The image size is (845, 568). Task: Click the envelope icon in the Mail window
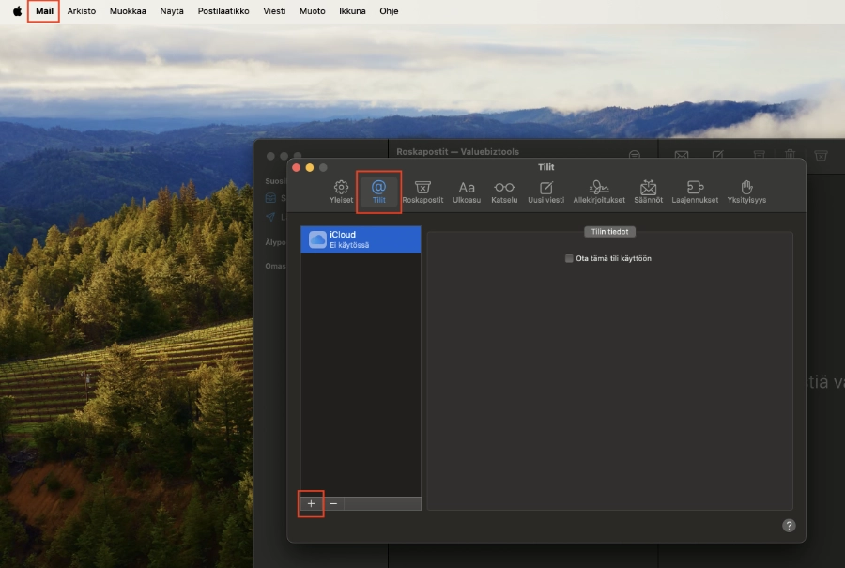tap(682, 155)
